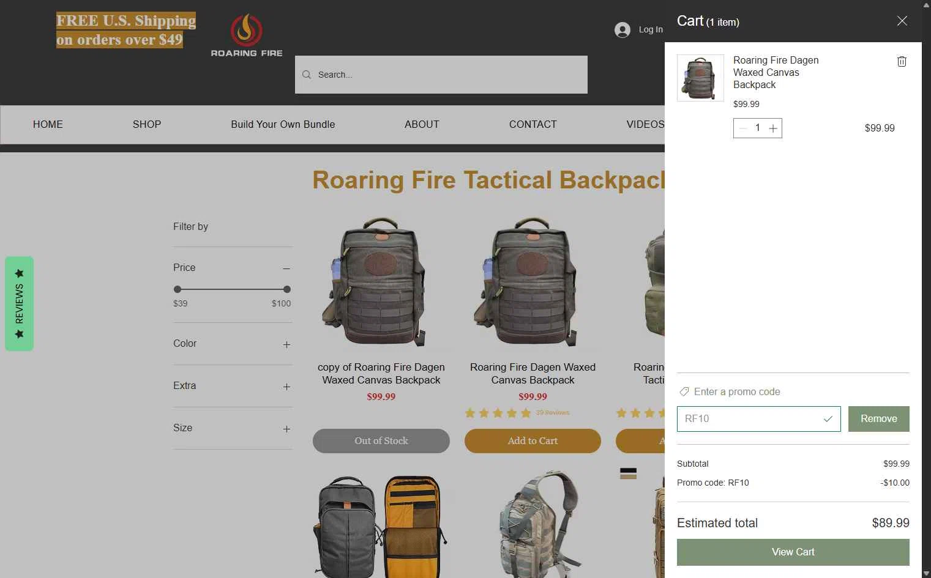The width and height of the screenshot is (931, 578).
Task: Remove the applied promo code
Action: click(x=878, y=419)
